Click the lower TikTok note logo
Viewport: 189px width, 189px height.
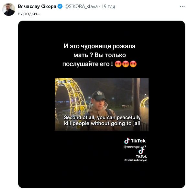coord(141,151)
